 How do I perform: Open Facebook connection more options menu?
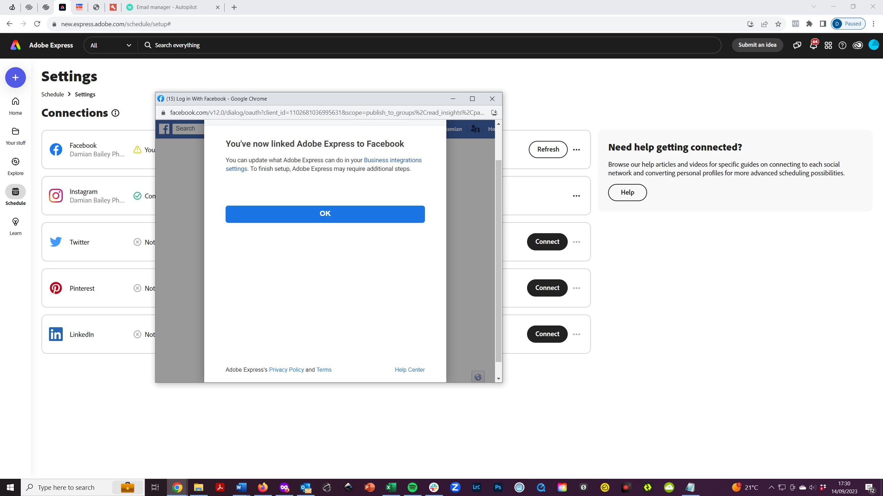tap(576, 149)
